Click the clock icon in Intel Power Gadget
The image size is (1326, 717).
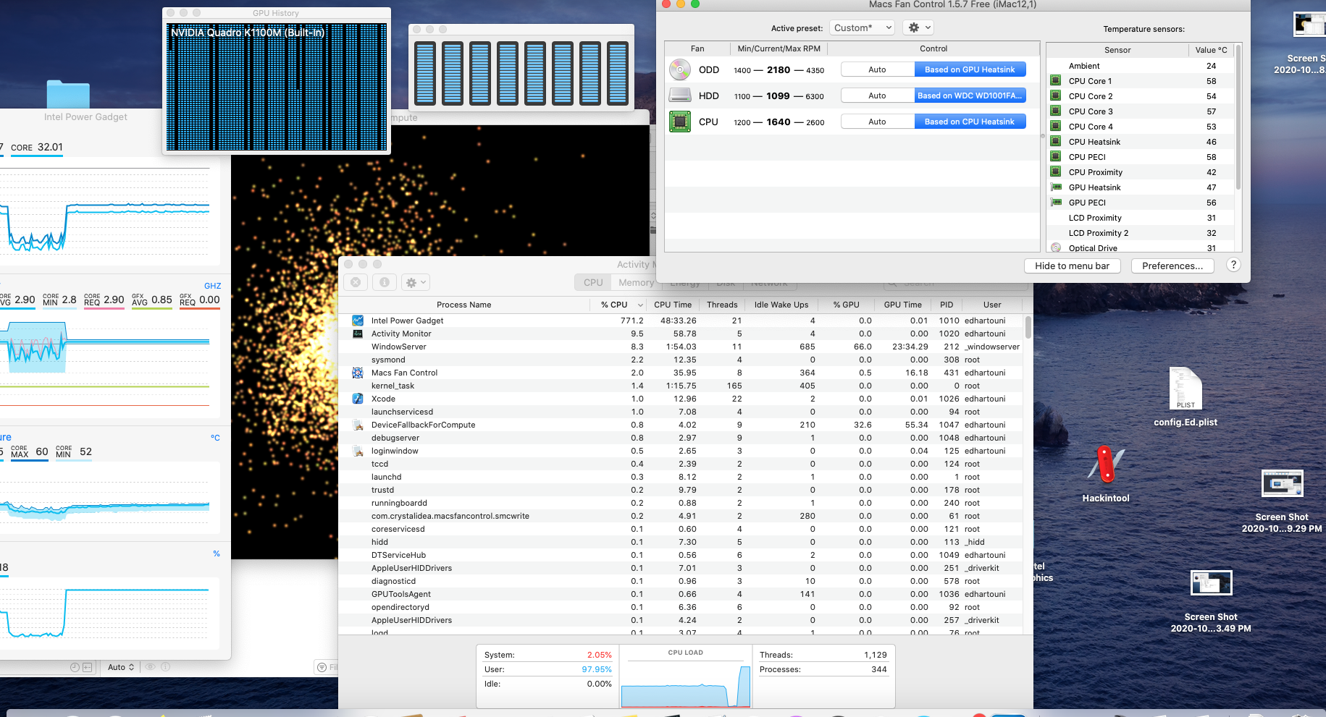(x=75, y=667)
